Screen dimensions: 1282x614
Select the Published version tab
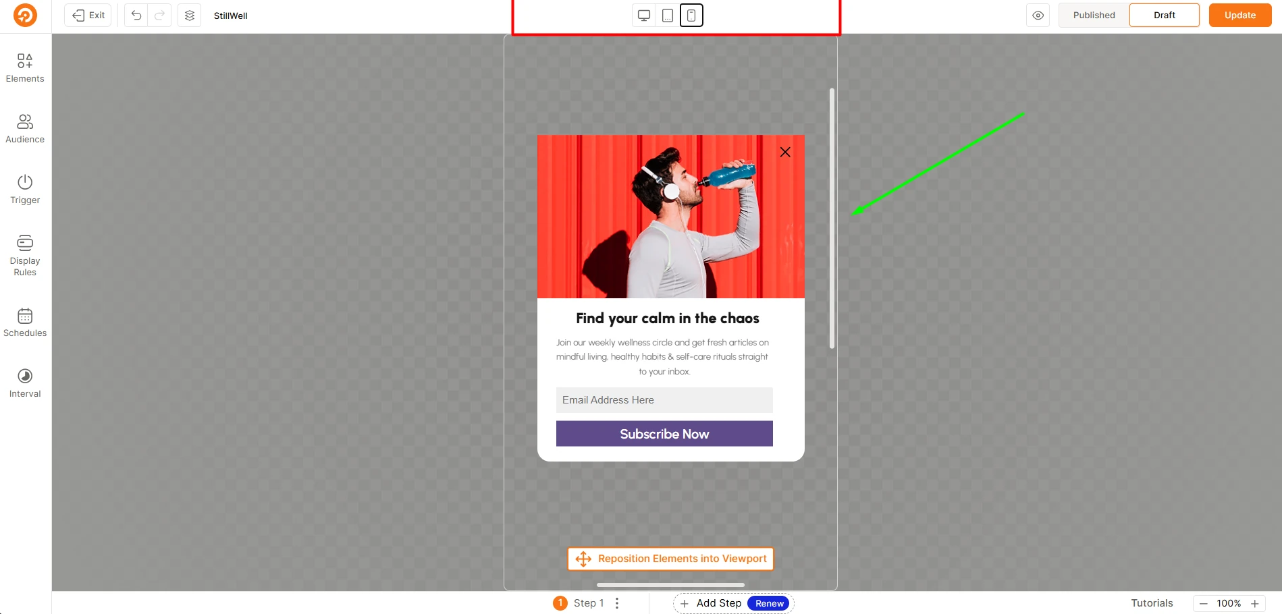1094,15
